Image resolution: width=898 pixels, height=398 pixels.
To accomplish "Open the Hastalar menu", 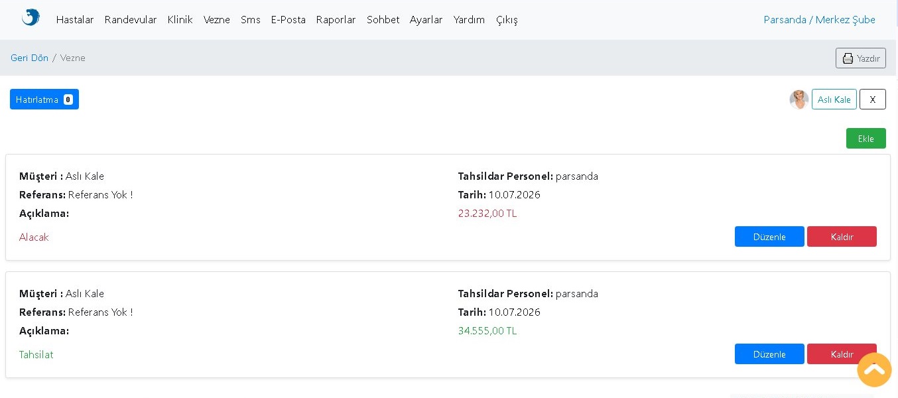I will [x=75, y=20].
